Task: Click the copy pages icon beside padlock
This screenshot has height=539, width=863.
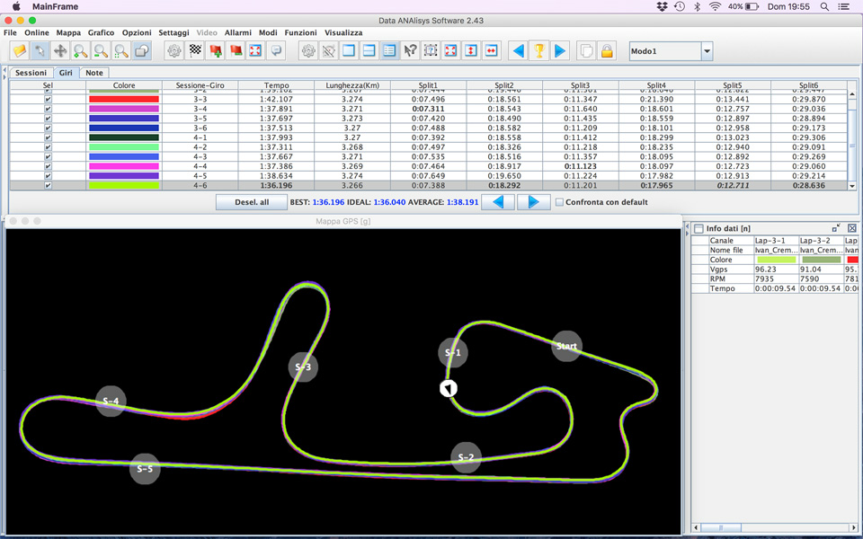Action: coord(587,51)
